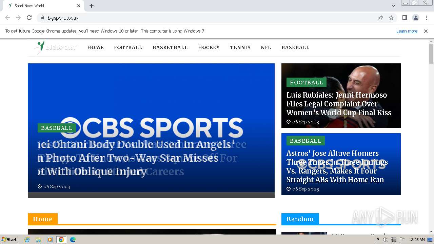The image size is (434, 244).
Task: Open the BASKETBALL section
Action: click(170, 47)
